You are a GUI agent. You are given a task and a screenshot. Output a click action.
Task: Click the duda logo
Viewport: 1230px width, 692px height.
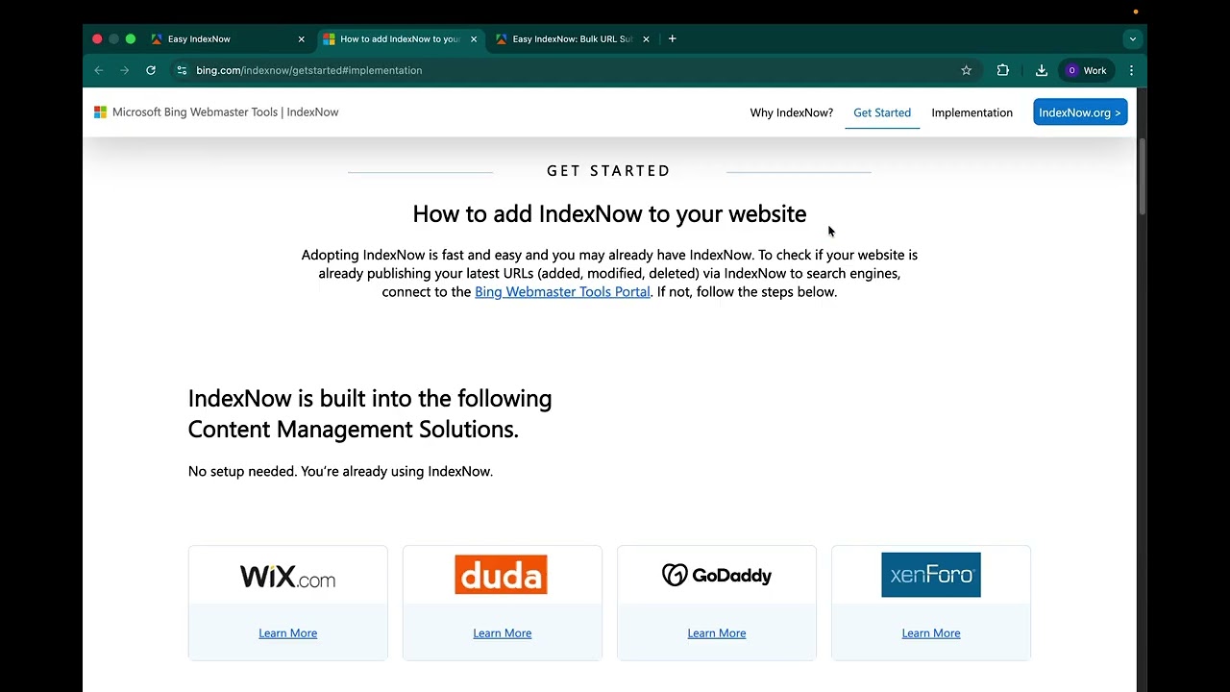click(501, 575)
